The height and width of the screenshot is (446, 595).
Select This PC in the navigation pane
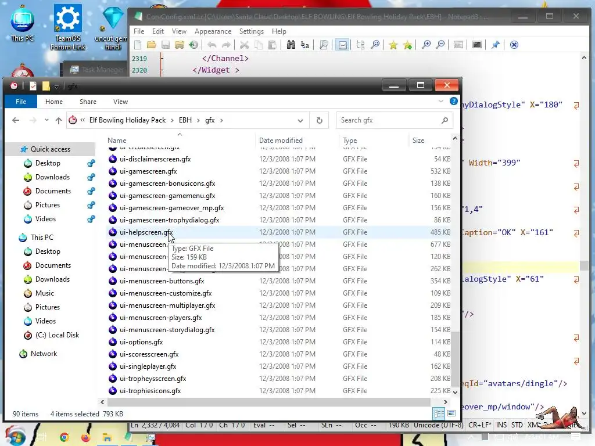(x=42, y=238)
